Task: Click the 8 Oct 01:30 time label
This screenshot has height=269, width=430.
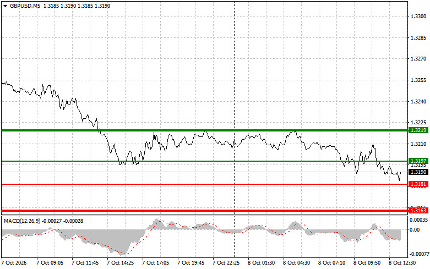Action: [262, 263]
